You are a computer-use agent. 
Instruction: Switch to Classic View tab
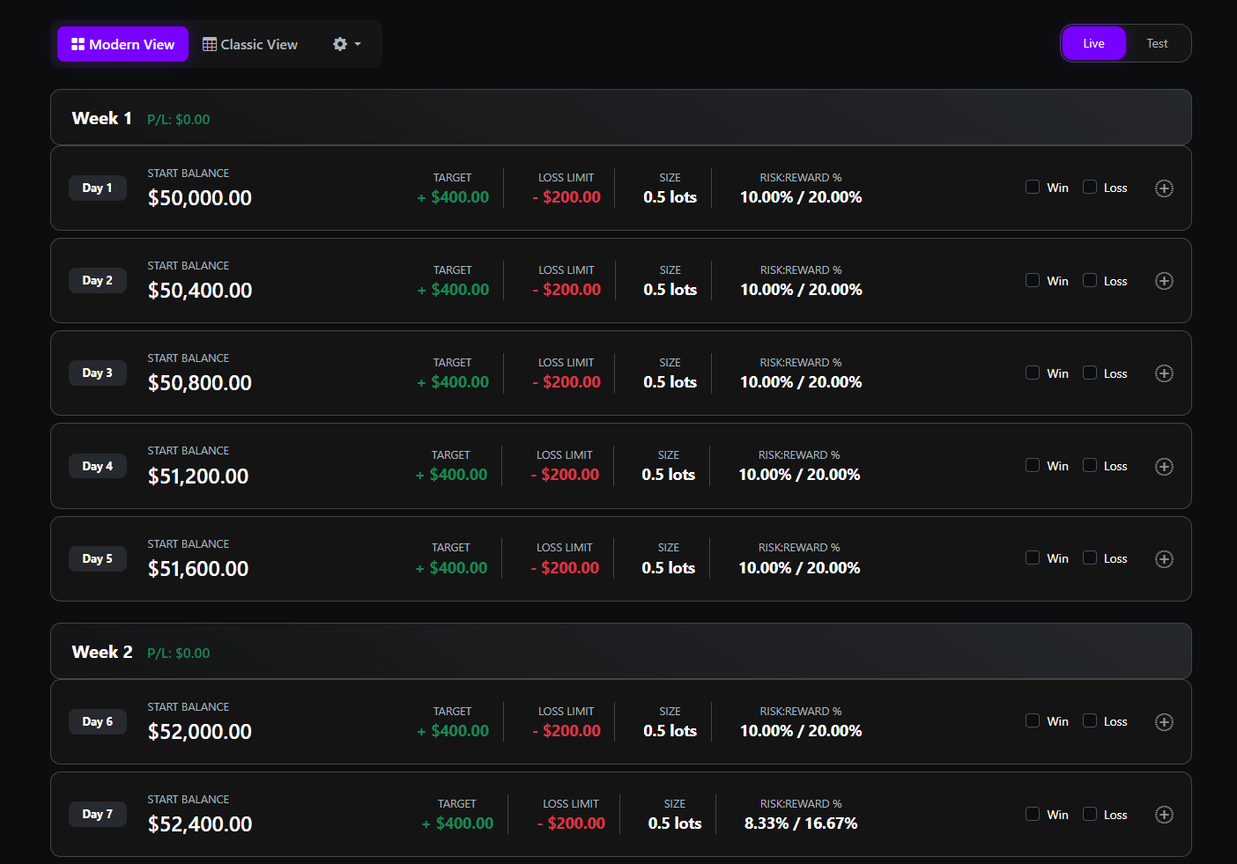click(249, 43)
